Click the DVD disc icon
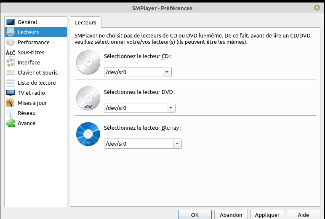 click(x=88, y=98)
